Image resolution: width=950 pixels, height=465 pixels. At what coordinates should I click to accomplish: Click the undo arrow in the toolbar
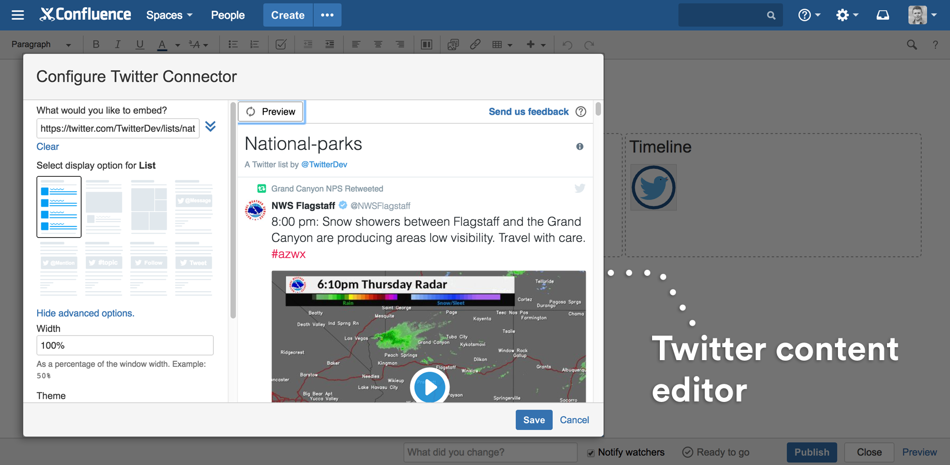coord(567,44)
